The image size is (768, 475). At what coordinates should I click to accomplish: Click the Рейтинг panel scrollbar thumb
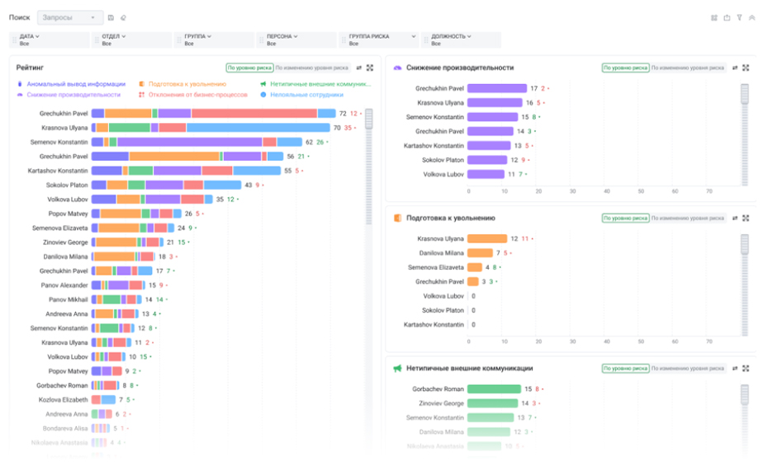click(x=369, y=119)
